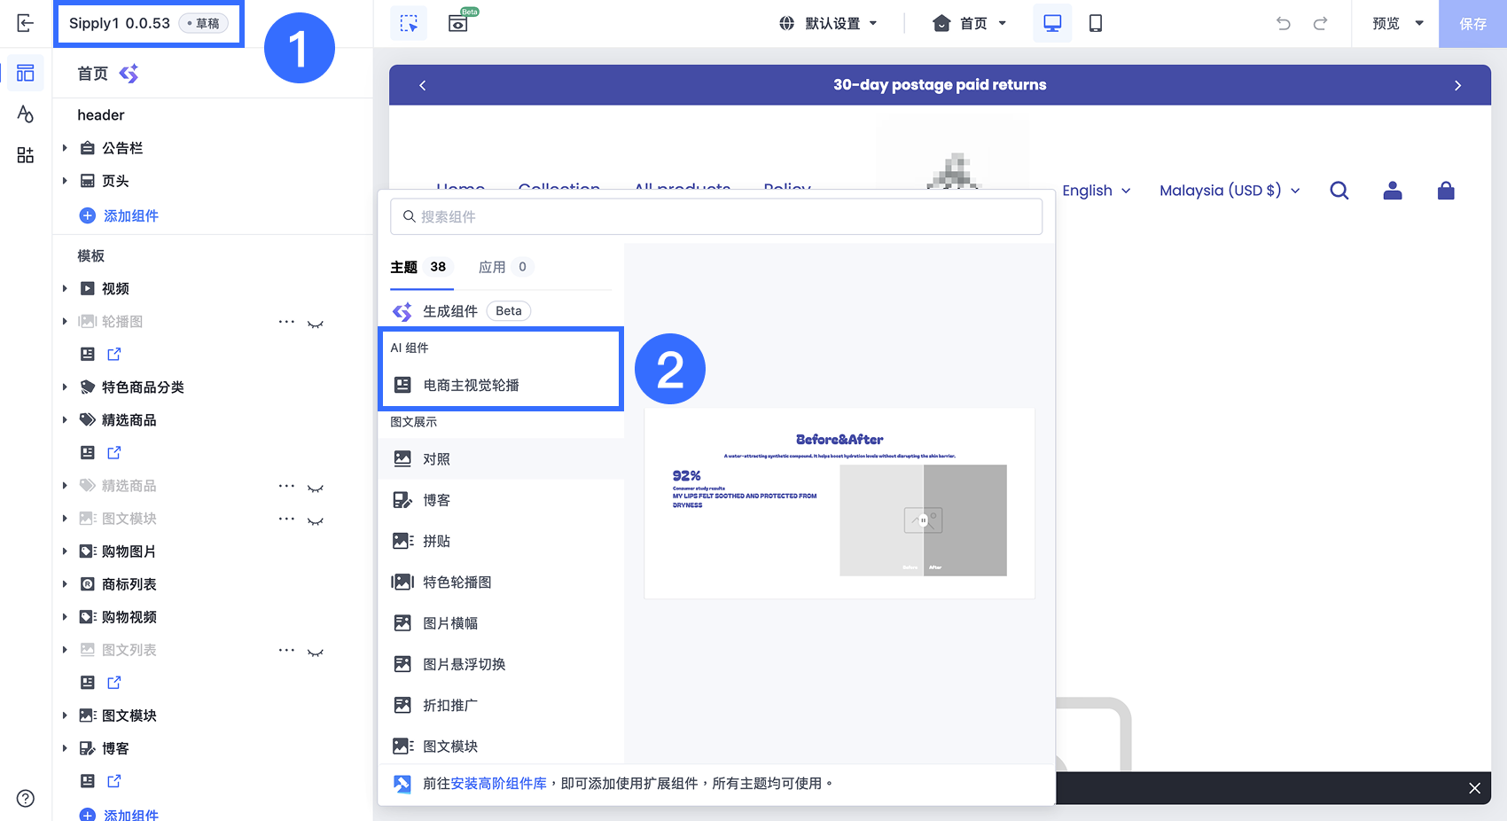The image size is (1507, 821).
Task: Click the exit editor icon
Action: 25,23
